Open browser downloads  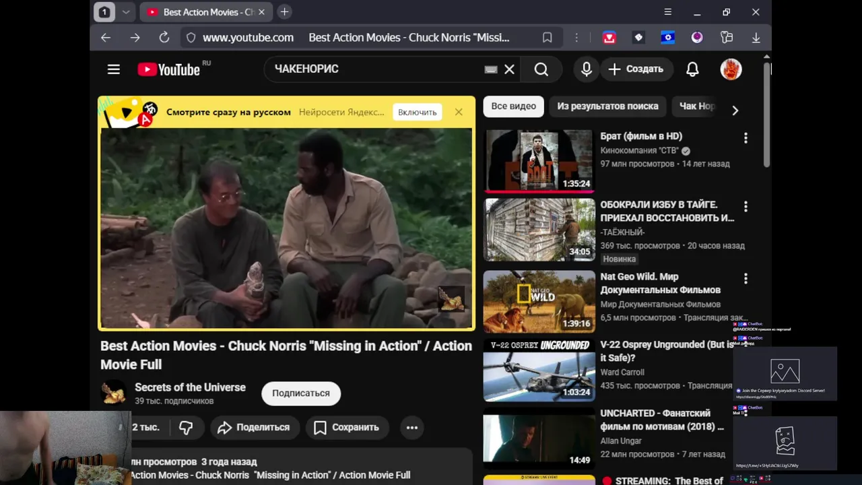coord(756,38)
